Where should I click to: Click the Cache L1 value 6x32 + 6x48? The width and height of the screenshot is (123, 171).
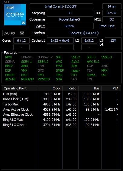(60, 40)
